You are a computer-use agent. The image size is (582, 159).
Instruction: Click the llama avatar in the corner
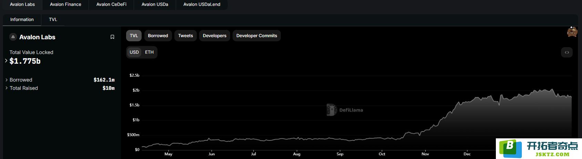point(572,32)
